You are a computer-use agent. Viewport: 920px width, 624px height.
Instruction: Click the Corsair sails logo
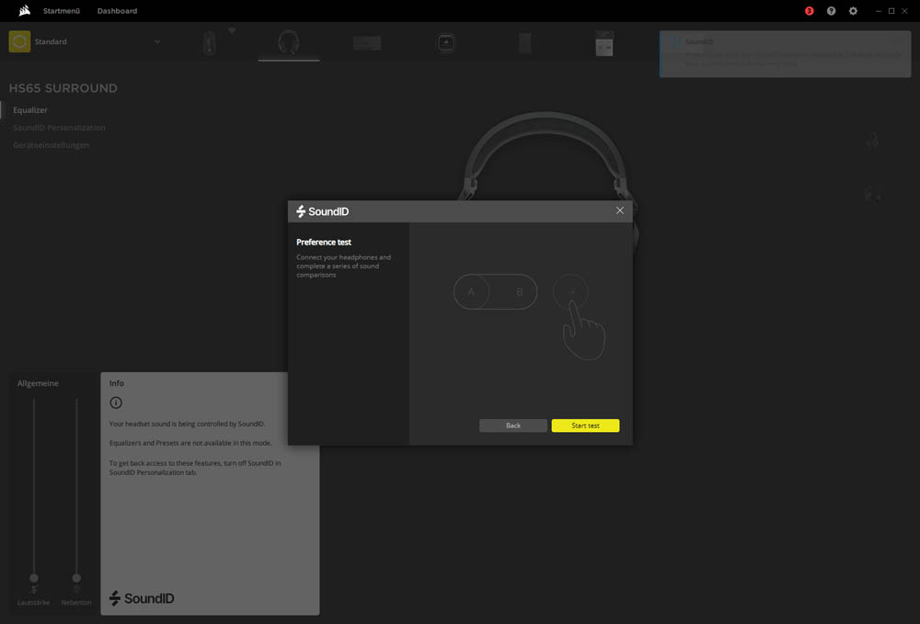click(24, 10)
